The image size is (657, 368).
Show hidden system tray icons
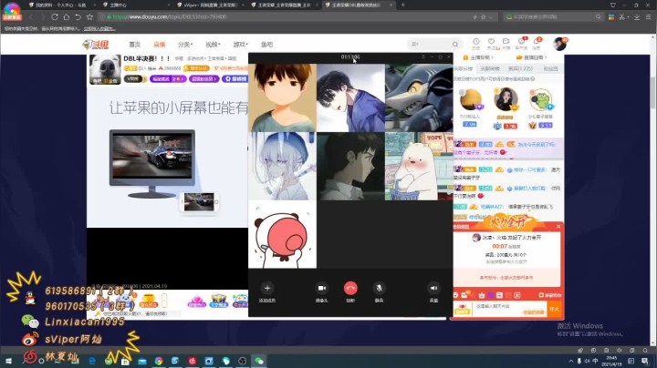click(570, 361)
